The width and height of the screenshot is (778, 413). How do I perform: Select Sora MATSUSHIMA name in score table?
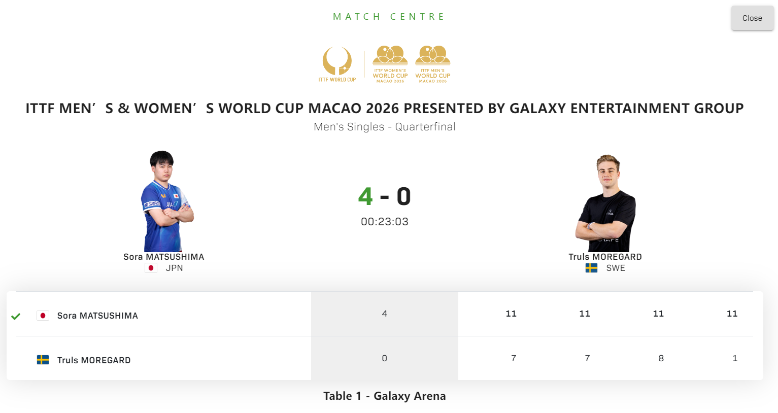click(97, 316)
